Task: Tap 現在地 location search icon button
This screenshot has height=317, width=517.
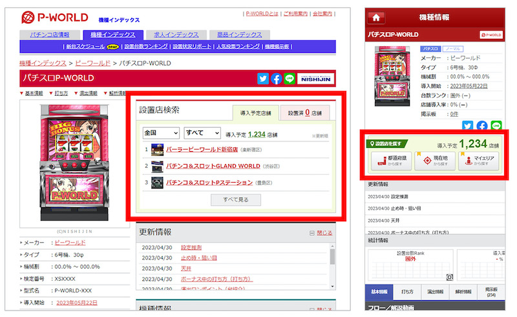Action: tap(434, 161)
